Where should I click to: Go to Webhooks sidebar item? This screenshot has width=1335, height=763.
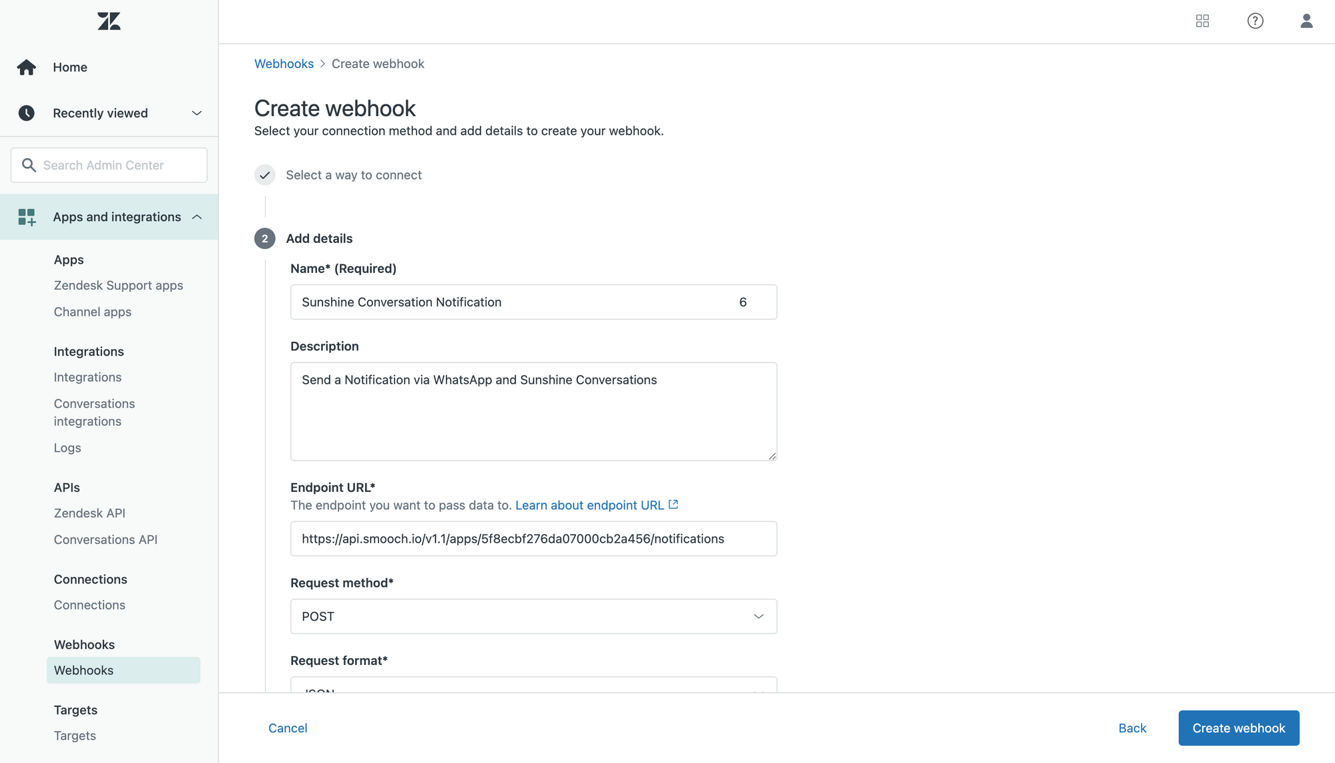[83, 670]
